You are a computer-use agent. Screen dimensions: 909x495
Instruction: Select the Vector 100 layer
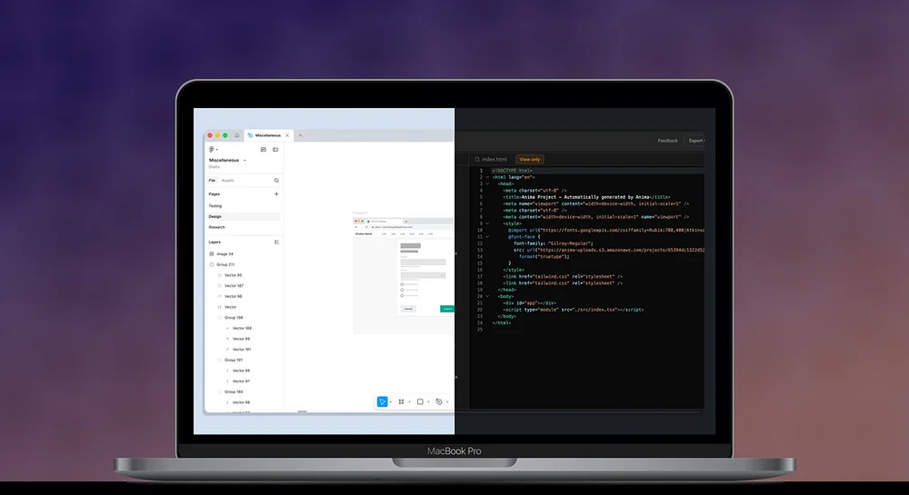pos(244,328)
